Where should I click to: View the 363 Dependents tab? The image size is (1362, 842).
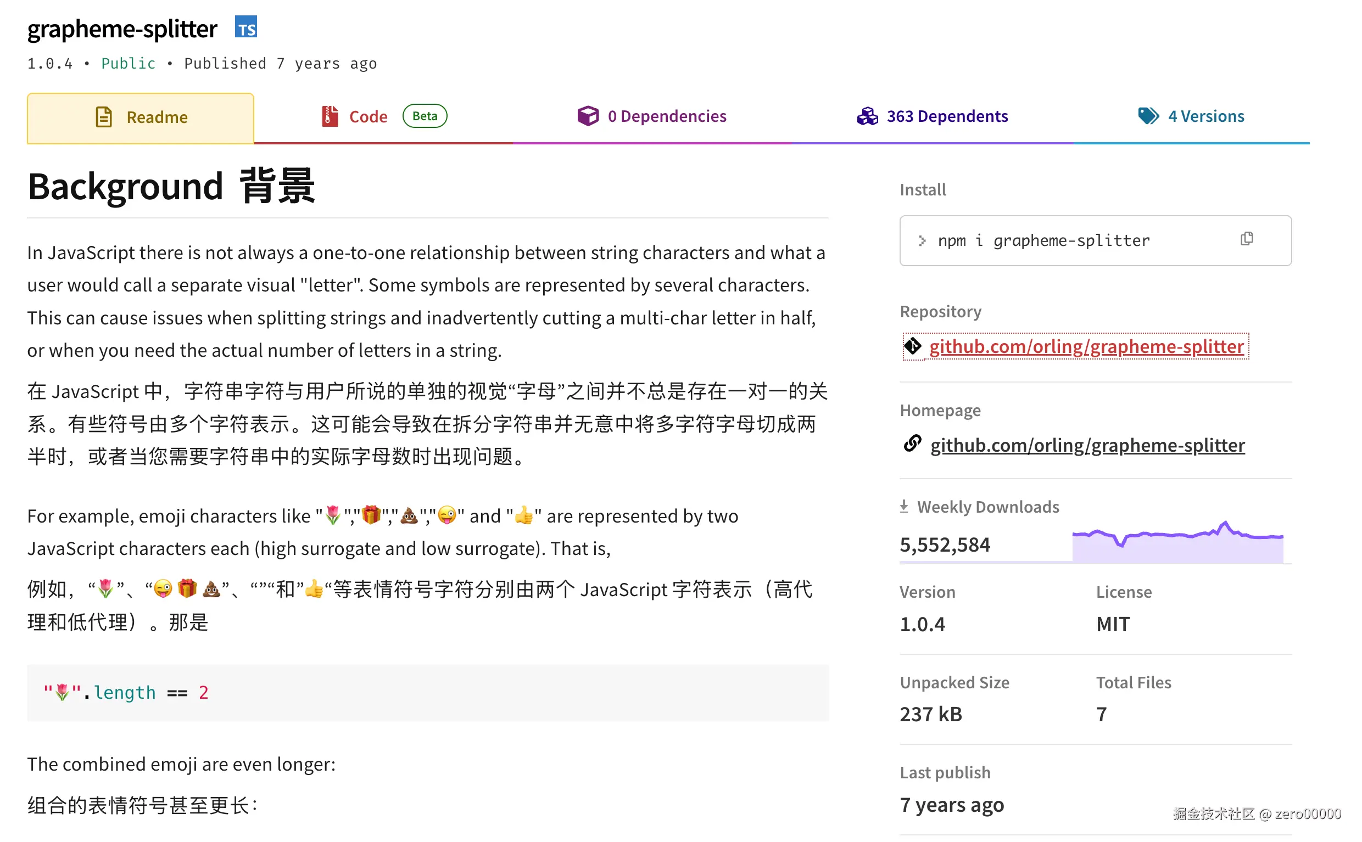pos(947,116)
